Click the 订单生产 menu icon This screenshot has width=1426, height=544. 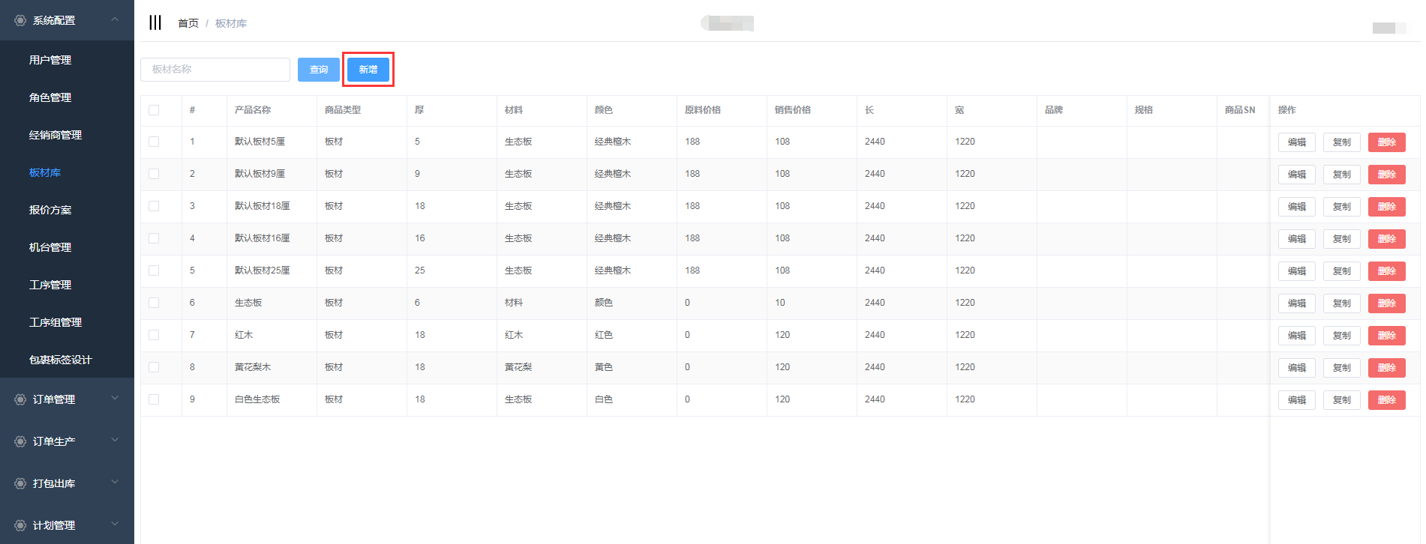(x=20, y=441)
